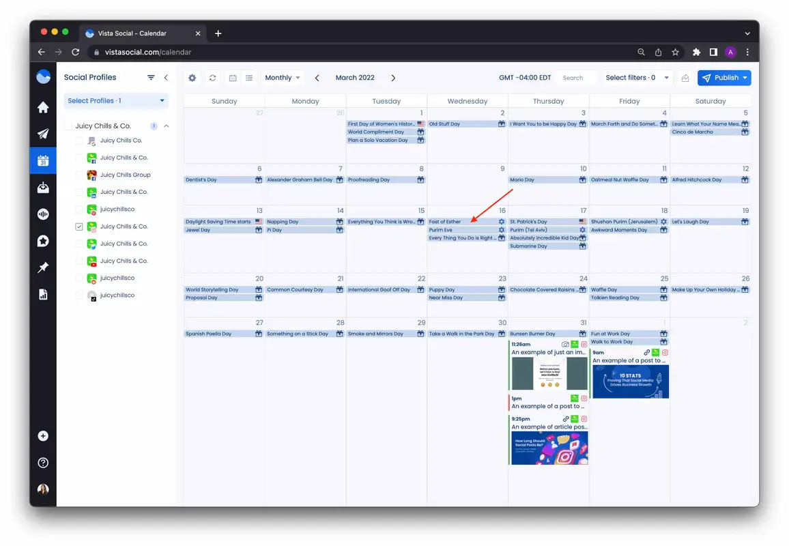The height and width of the screenshot is (546, 789).
Task: Click the calendar settings gear icon
Action: point(192,78)
